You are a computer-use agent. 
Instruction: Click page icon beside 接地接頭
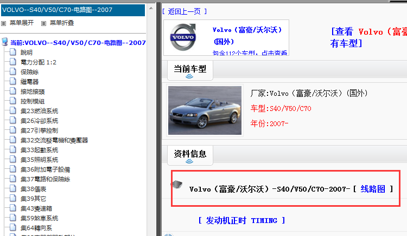click(12, 91)
